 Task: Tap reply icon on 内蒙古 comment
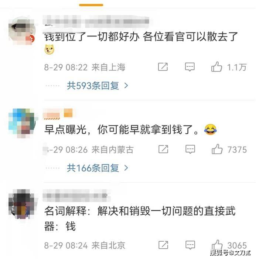point(190,149)
